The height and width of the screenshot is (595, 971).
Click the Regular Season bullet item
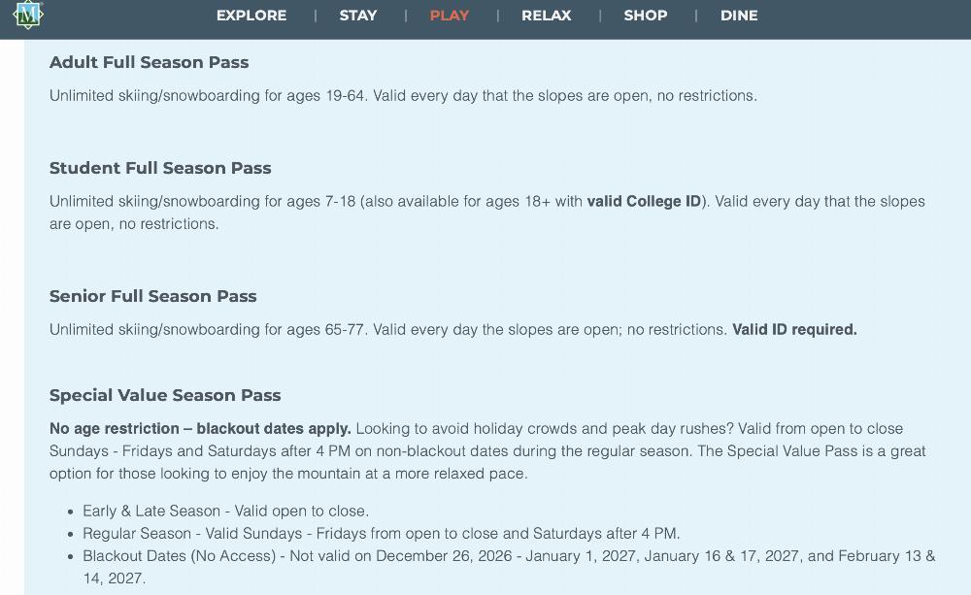click(x=381, y=533)
